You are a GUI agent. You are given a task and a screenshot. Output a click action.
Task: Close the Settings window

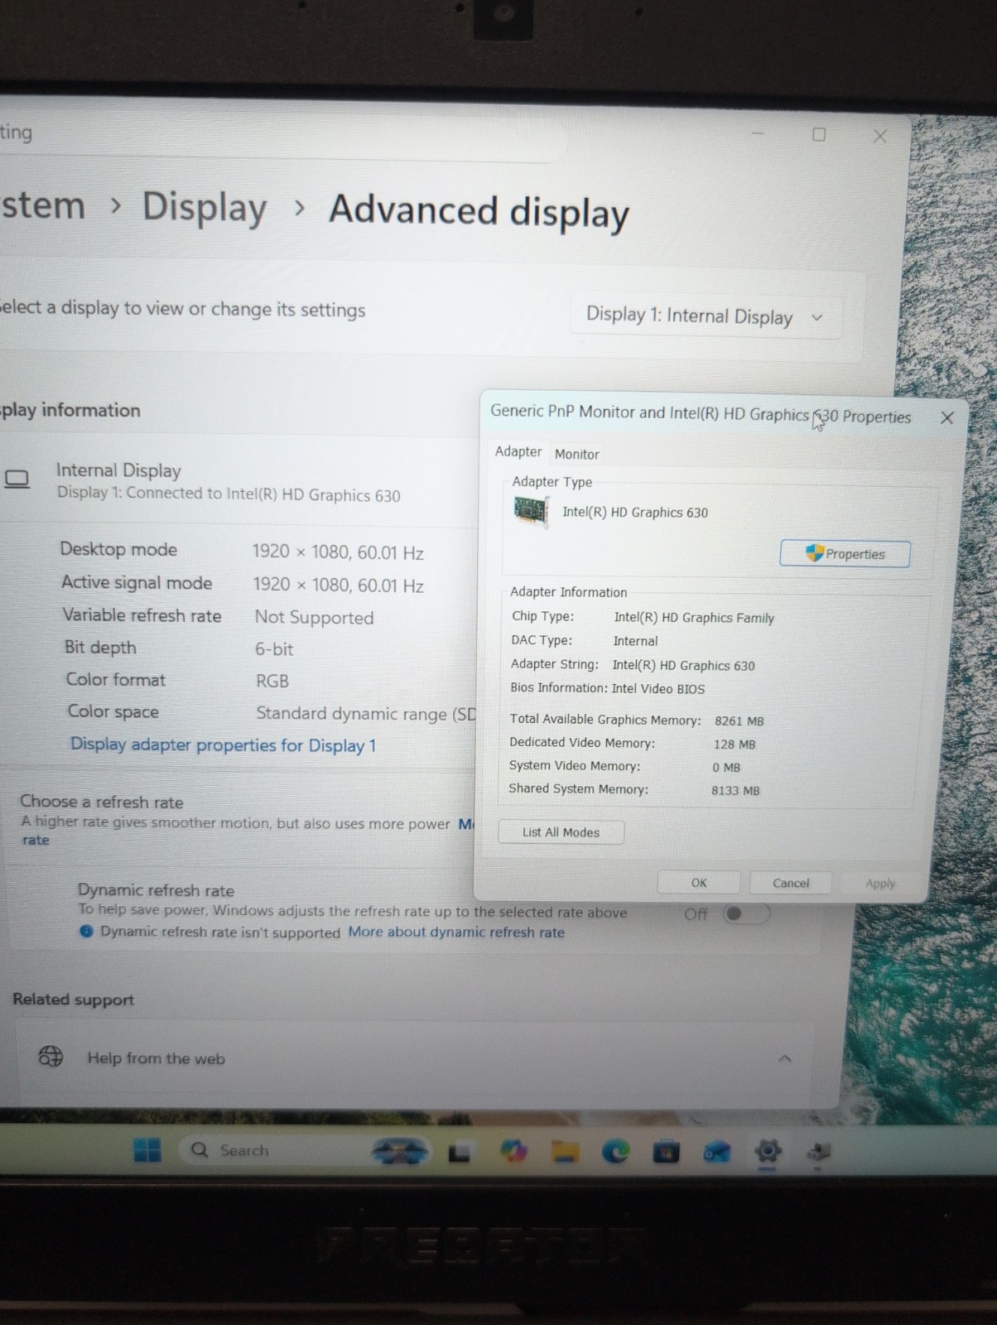(x=880, y=136)
